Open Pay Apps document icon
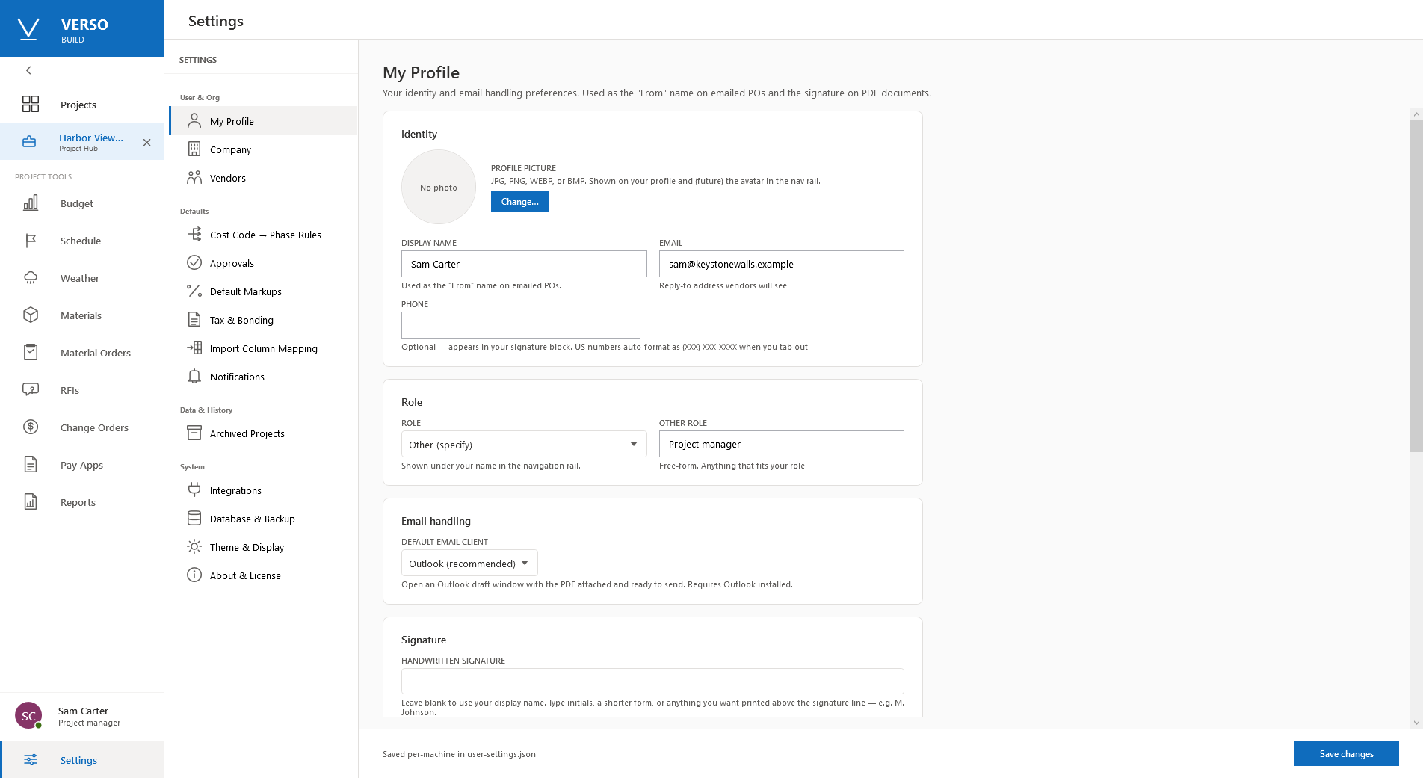 coord(31,465)
